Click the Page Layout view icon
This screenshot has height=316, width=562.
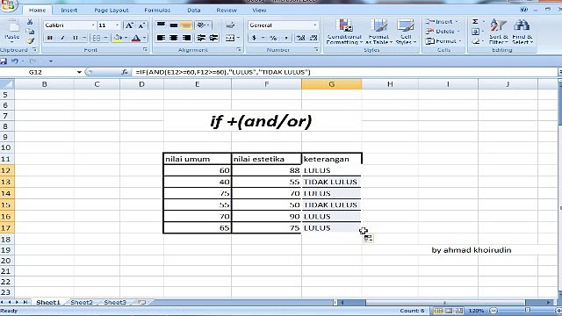coord(449,311)
